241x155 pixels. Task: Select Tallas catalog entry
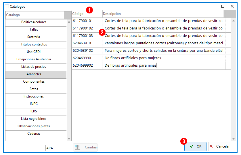click(36, 29)
